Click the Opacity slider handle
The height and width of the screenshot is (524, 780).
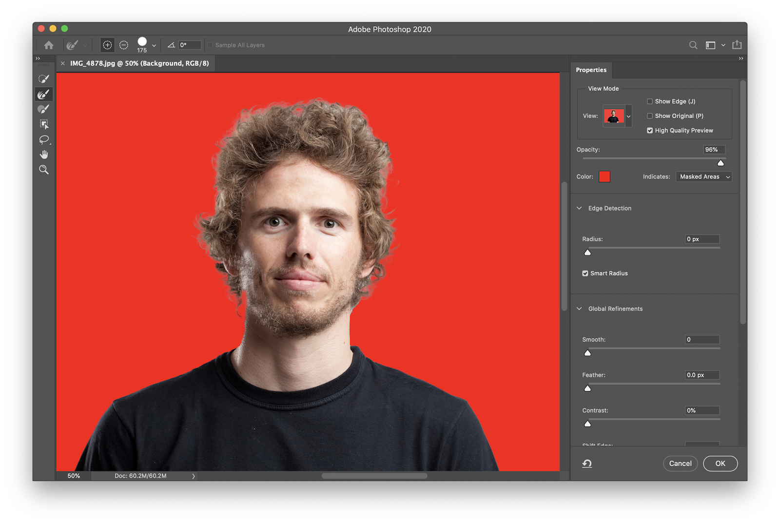[721, 163]
